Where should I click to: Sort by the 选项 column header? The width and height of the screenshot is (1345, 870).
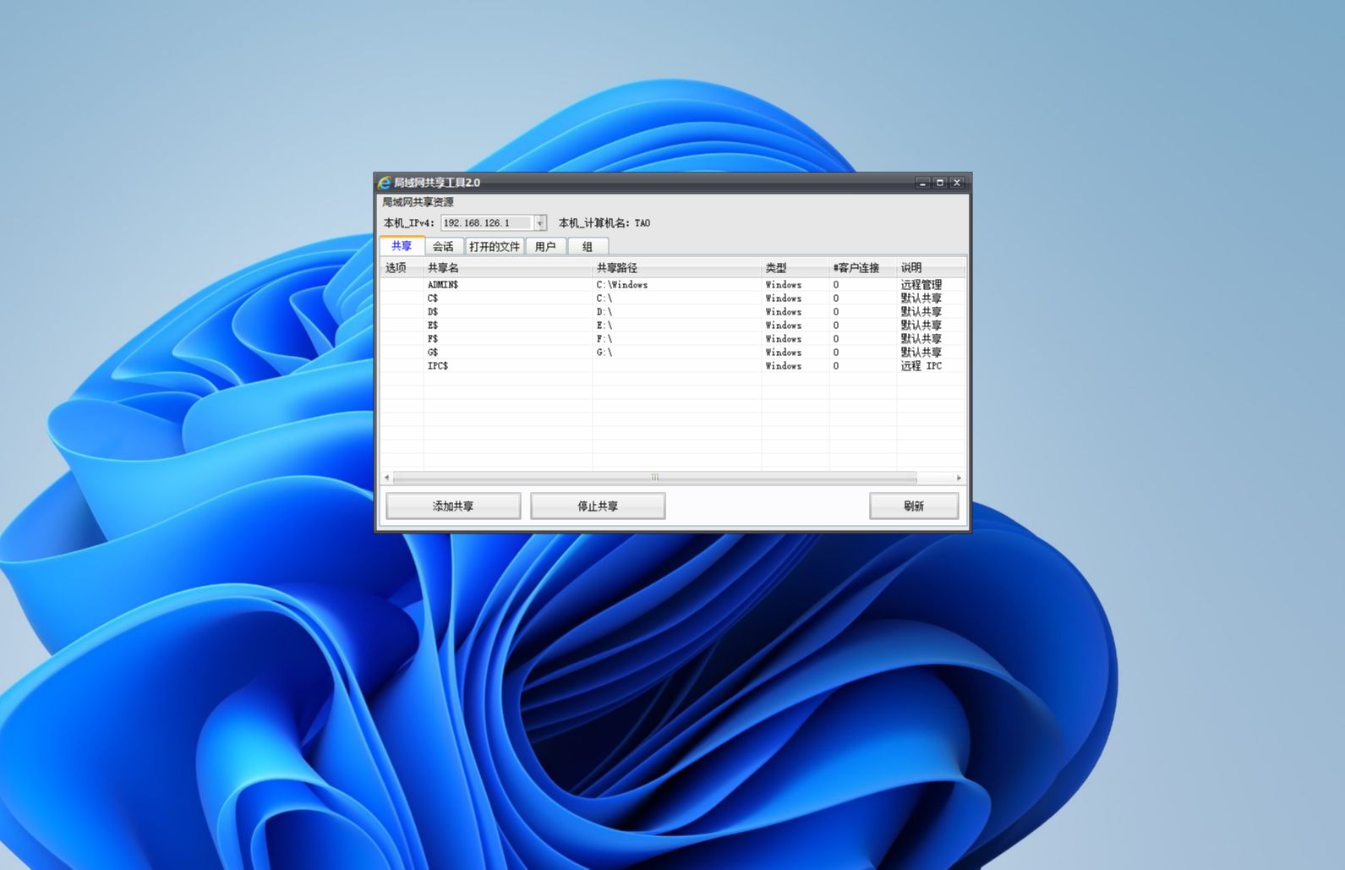pos(402,268)
